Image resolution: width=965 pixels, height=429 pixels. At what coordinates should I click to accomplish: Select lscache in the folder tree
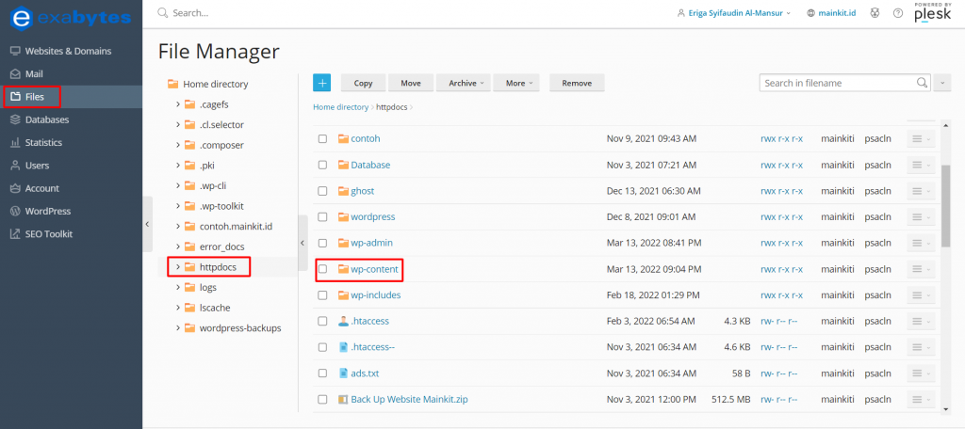pyautogui.click(x=215, y=308)
